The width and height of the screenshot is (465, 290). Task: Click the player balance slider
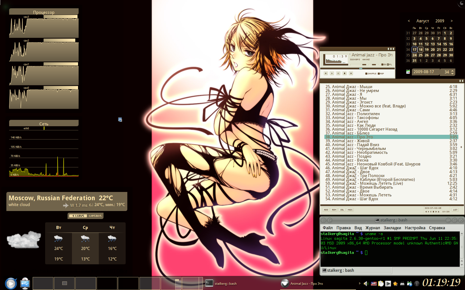pos(374,64)
